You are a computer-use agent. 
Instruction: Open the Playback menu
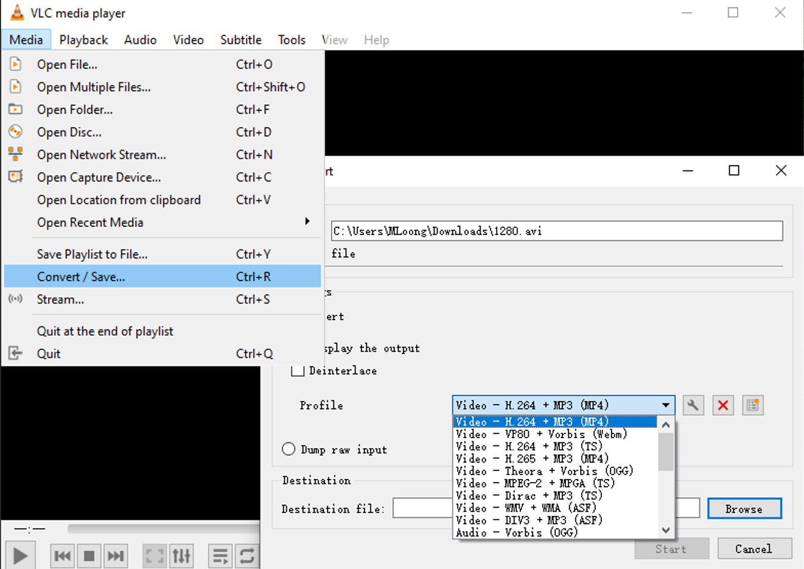[x=83, y=39]
